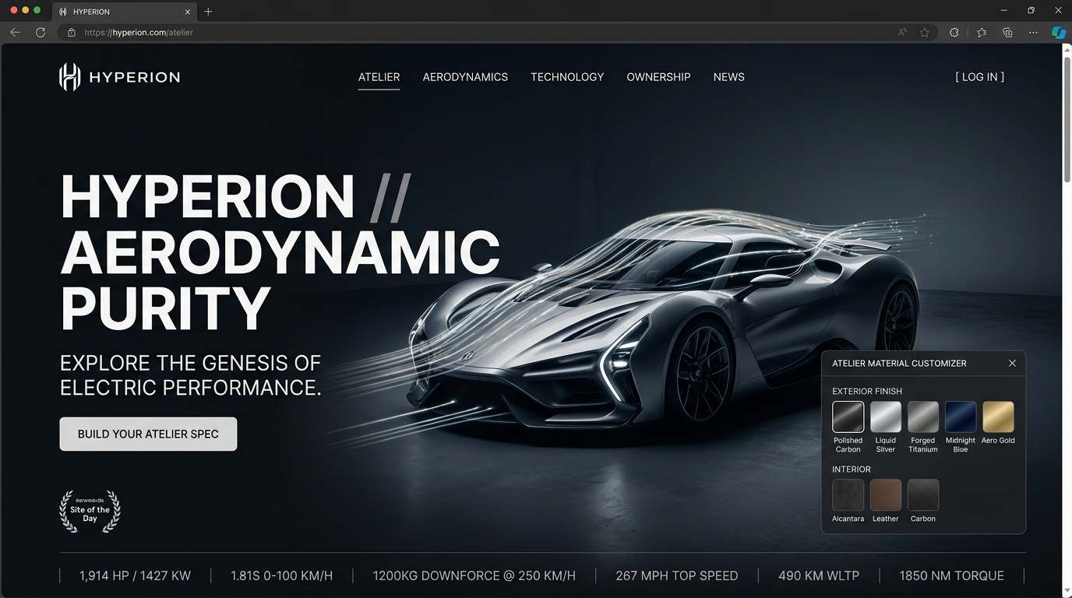
Task: Open the read aloud icon in address bar
Action: pyautogui.click(x=902, y=33)
